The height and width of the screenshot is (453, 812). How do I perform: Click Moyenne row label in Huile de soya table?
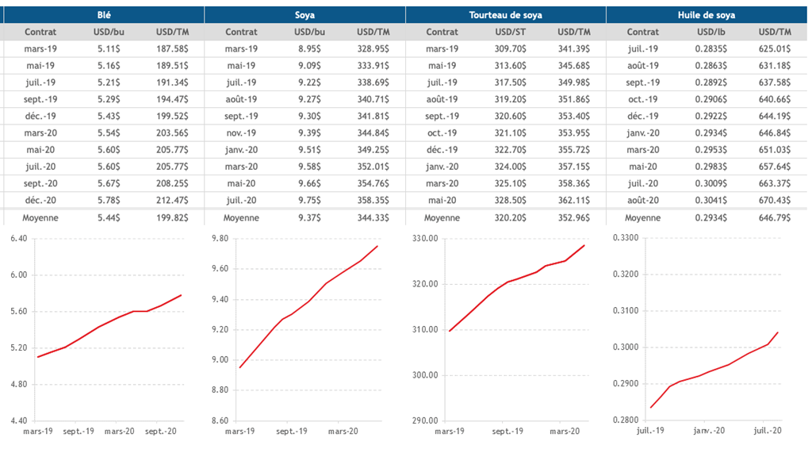[x=642, y=218]
